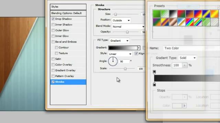Open the Position dropdown showing Outside
Viewport: 220px width, 123px height.
point(121,20)
